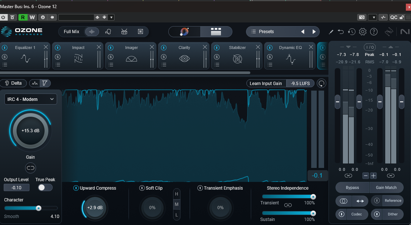This screenshot has width=411, height=225.
Task: Open the Master Assistant orb view
Action: point(184,32)
